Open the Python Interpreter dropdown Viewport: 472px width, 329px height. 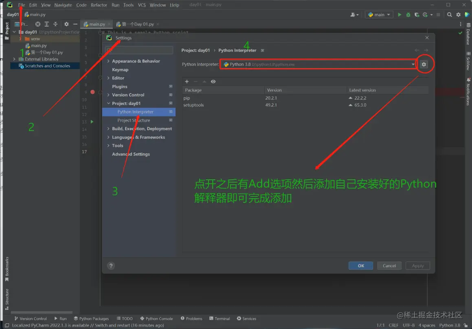click(319, 64)
